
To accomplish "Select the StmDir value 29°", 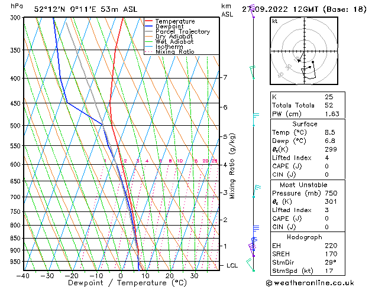I will click(x=331, y=262).
